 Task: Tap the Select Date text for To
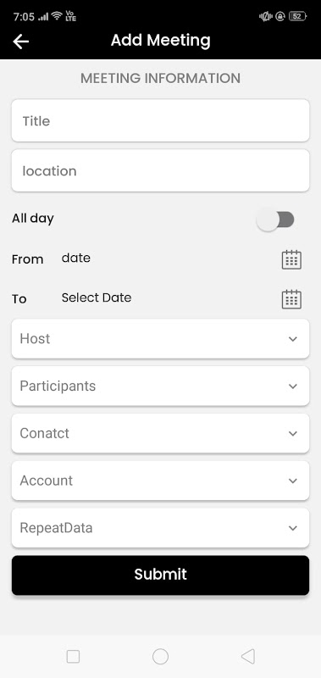[97, 297]
